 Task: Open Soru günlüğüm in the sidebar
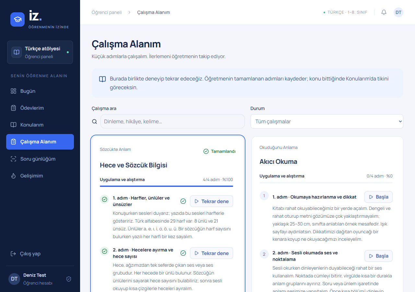click(40, 159)
